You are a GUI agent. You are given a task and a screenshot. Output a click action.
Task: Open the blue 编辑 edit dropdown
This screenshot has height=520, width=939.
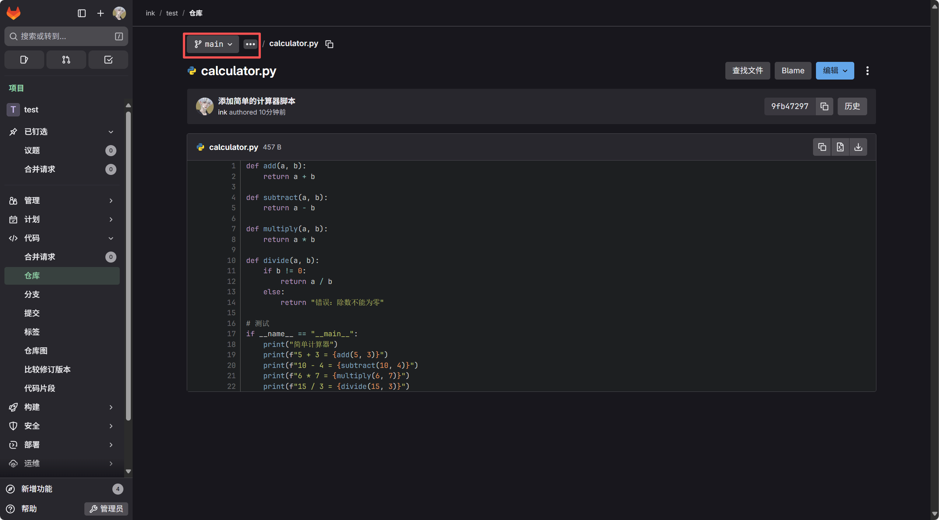[x=835, y=71]
